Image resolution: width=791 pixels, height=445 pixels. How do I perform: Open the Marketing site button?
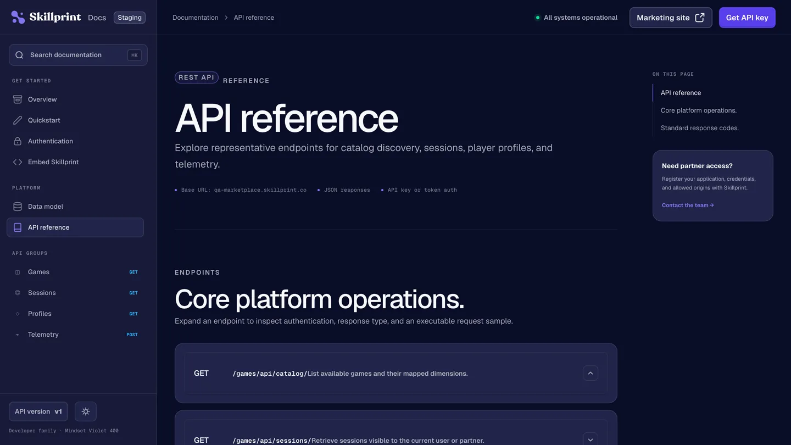click(x=671, y=18)
